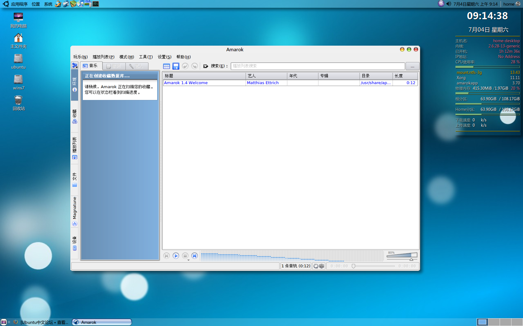Sort playlist by 专辑 column header
This screenshot has height=326, width=523.
click(339, 76)
